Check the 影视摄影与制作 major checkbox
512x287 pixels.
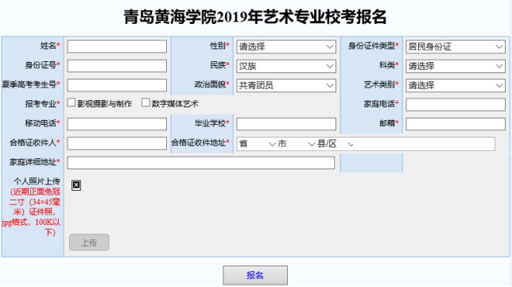coord(72,103)
